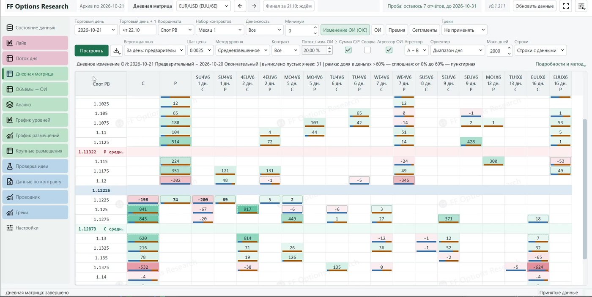The width and height of the screenshot is (592, 297).
Task: Open the Лайв section
Action: coord(35,43)
